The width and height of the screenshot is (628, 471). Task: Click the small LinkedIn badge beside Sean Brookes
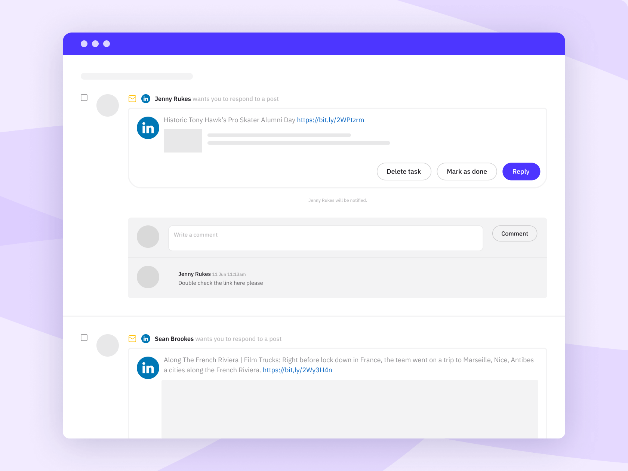pos(146,339)
